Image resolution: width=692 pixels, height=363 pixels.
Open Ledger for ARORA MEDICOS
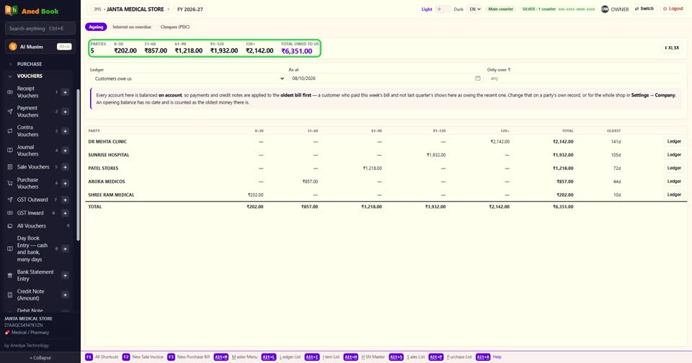click(x=674, y=181)
